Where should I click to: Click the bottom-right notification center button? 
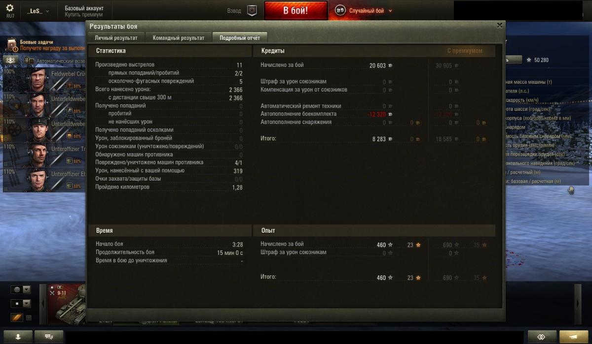coord(575,337)
